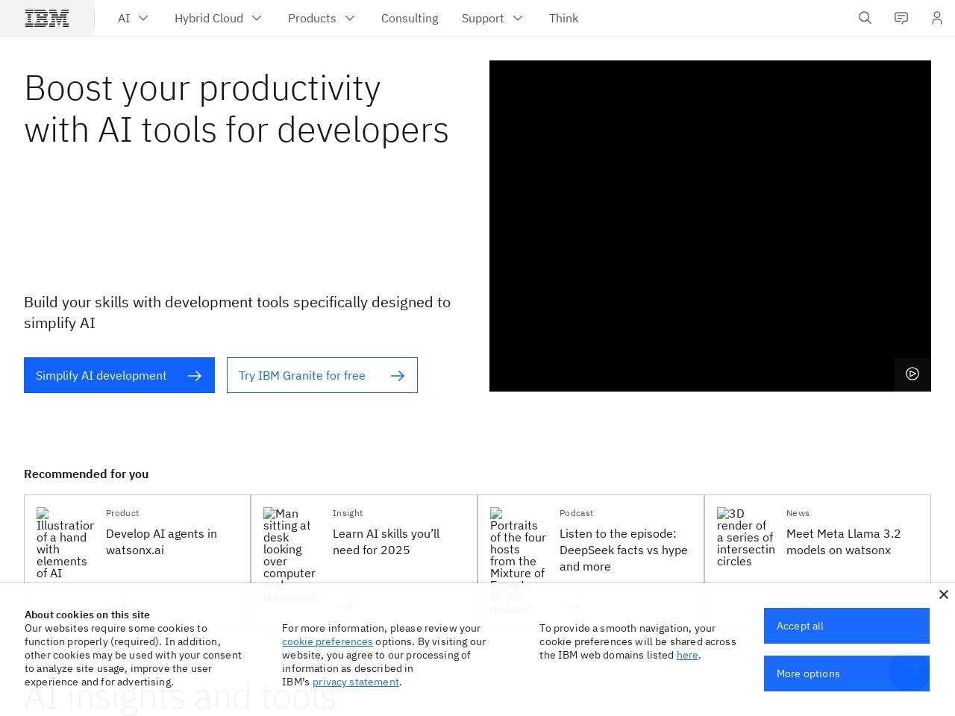955x716 pixels.
Task: Click the 3D intersecting circles thumbnail
Action: tap(745, 537)
